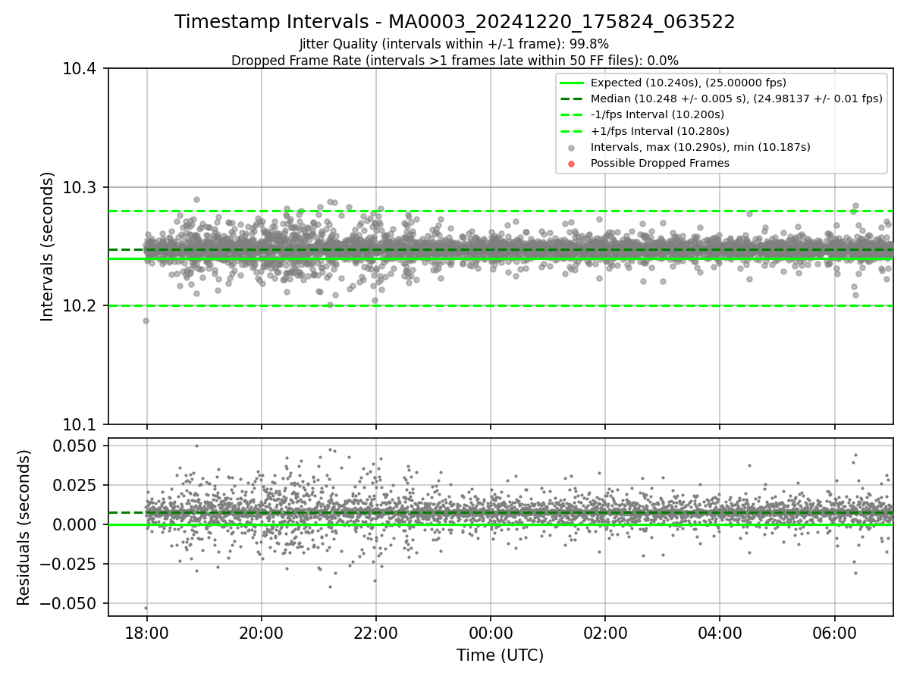Click the red Possible Dropped Frames legend marker
Image resolution: width=910 pixels, height=682 pixels.
(x=572, y=163)
